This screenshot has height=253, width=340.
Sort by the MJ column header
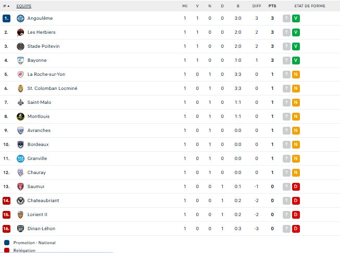click(x=185, y=6)
